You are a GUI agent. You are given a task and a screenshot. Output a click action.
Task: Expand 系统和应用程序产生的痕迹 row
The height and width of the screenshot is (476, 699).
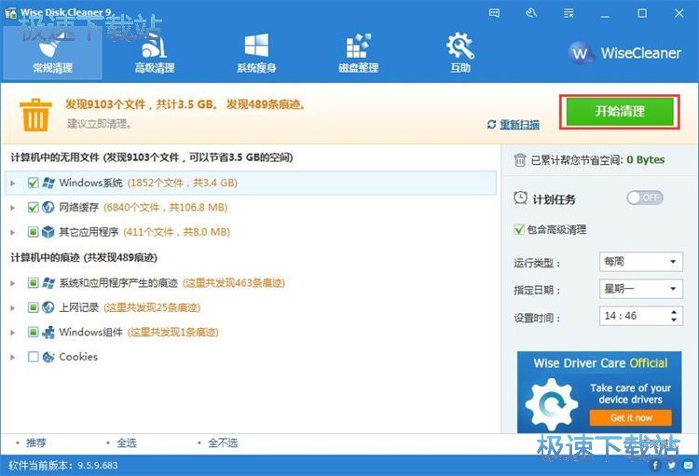click(13, 283)
